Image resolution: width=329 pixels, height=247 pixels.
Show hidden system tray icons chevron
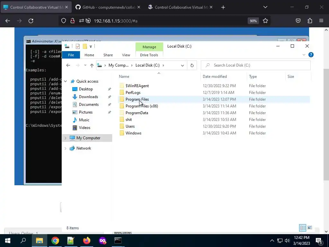point(272,241)
